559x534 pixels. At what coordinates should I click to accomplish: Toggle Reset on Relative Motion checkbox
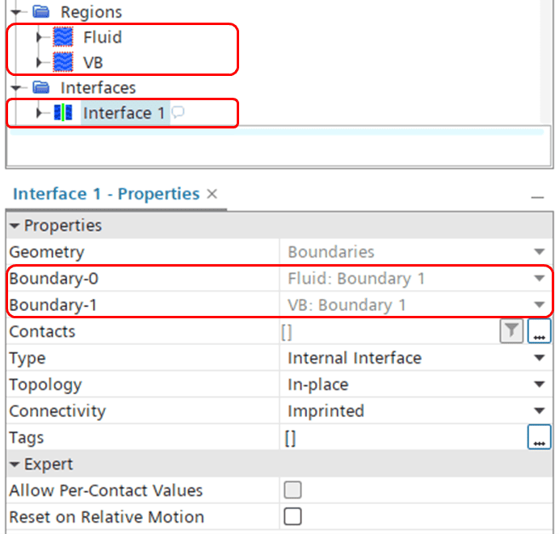[292, 517]
